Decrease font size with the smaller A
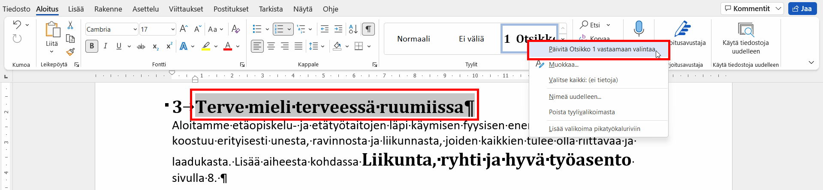The width and height of the screenshot is (823, 190). (197, 29)
